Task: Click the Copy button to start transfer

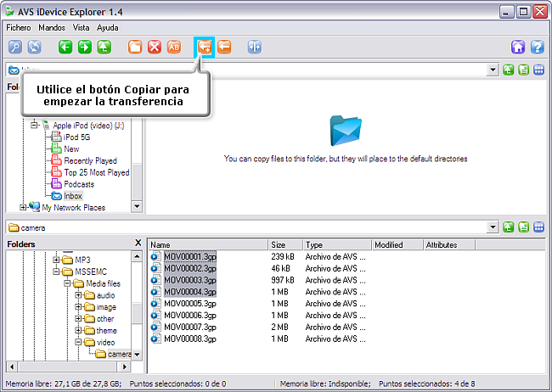Action: 204,47
